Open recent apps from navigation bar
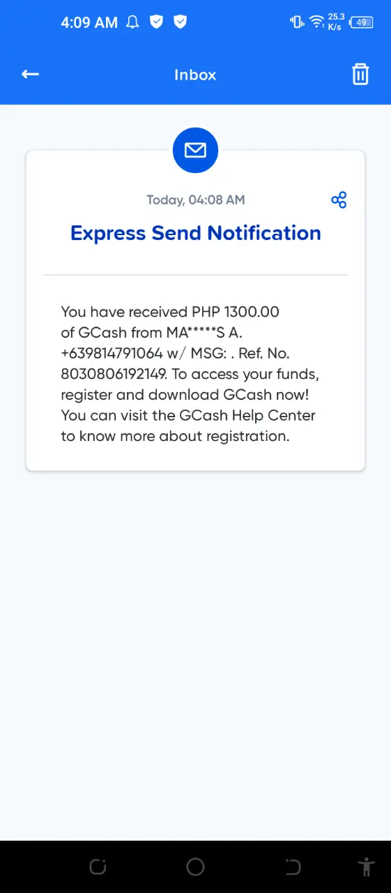The image size is (391, 893). tap(98, 867)
